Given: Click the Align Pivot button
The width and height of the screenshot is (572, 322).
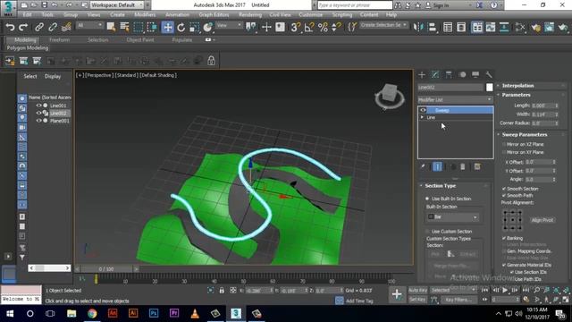Looking at the screenshot, I should tap(543, 220).
